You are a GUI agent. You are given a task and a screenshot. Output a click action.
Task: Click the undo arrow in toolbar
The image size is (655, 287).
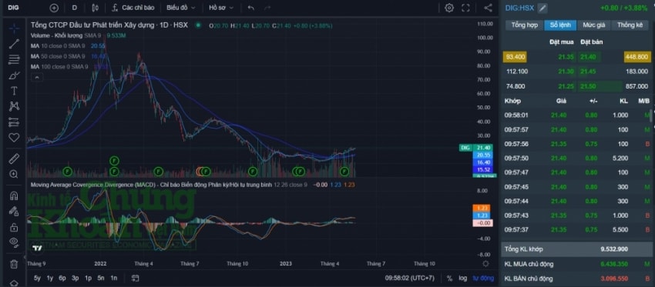250,8
